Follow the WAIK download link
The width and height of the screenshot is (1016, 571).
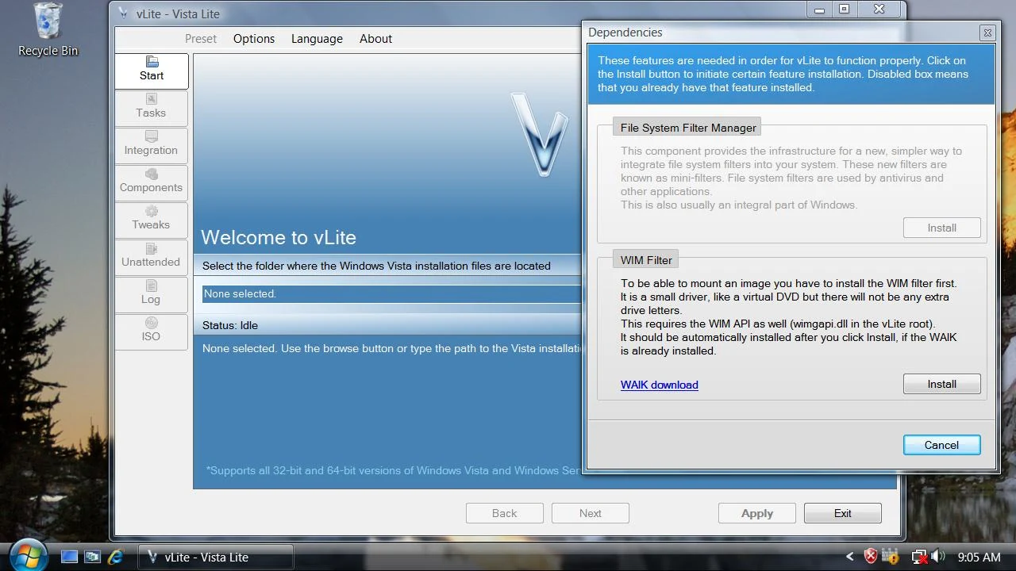659,385
